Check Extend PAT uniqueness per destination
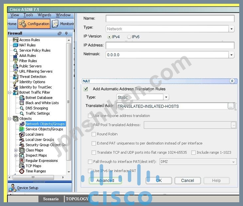The image size is (243, 206). click(94, 143)
